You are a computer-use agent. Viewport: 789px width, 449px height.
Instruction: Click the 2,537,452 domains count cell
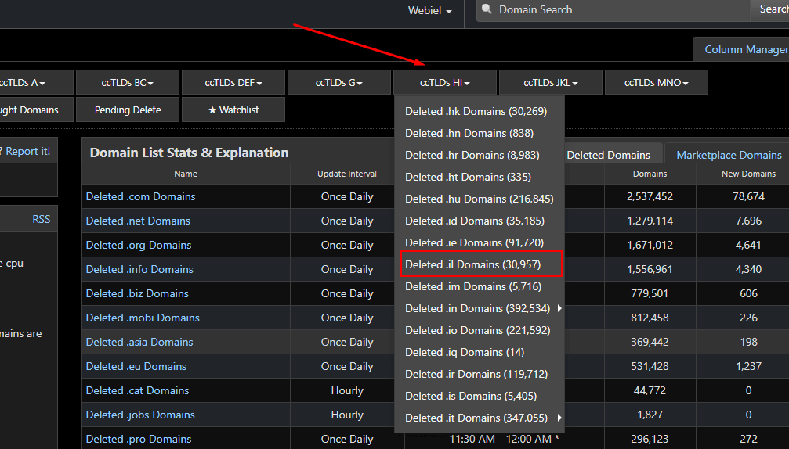(x=650, y=196)
